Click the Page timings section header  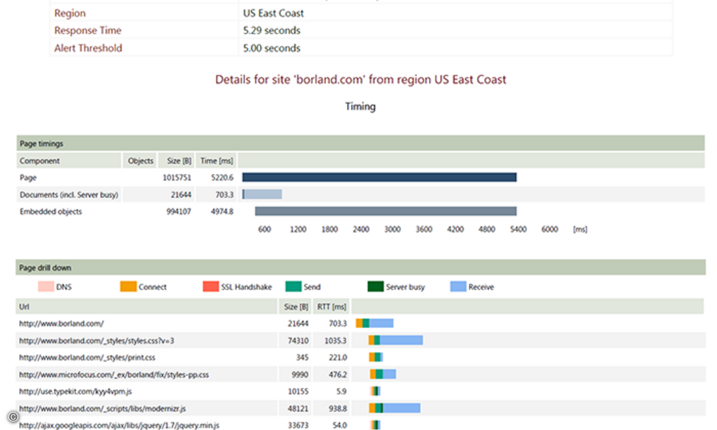pos(360,143)
